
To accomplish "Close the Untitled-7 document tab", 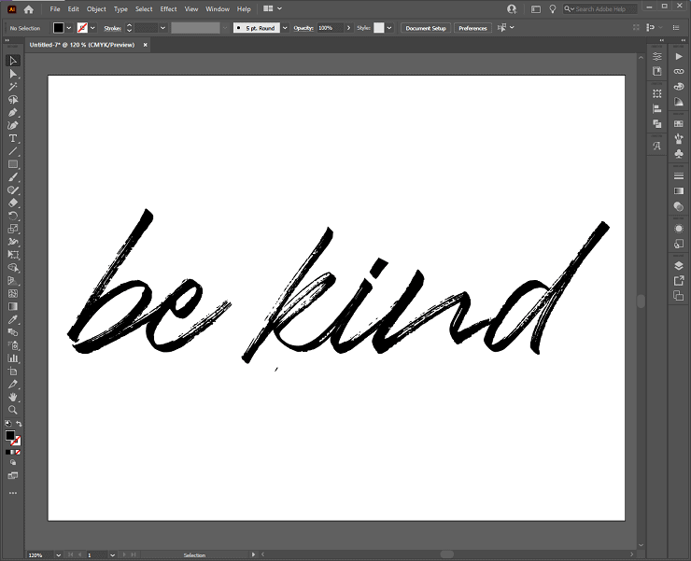I will click(x=145, y=45).
